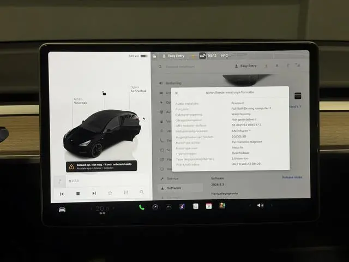Tap the Beschikbaar towing value
349x262 pixels.
coord(240,153)
